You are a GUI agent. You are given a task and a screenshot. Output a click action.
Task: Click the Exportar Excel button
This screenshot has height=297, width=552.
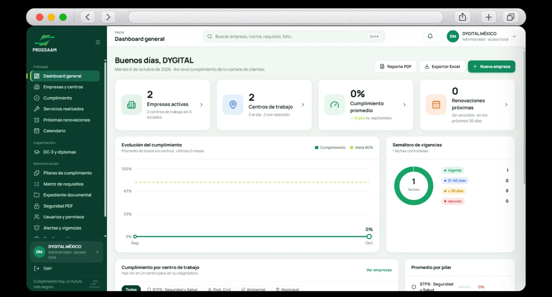pyautogui.click(x=442, y=66)
